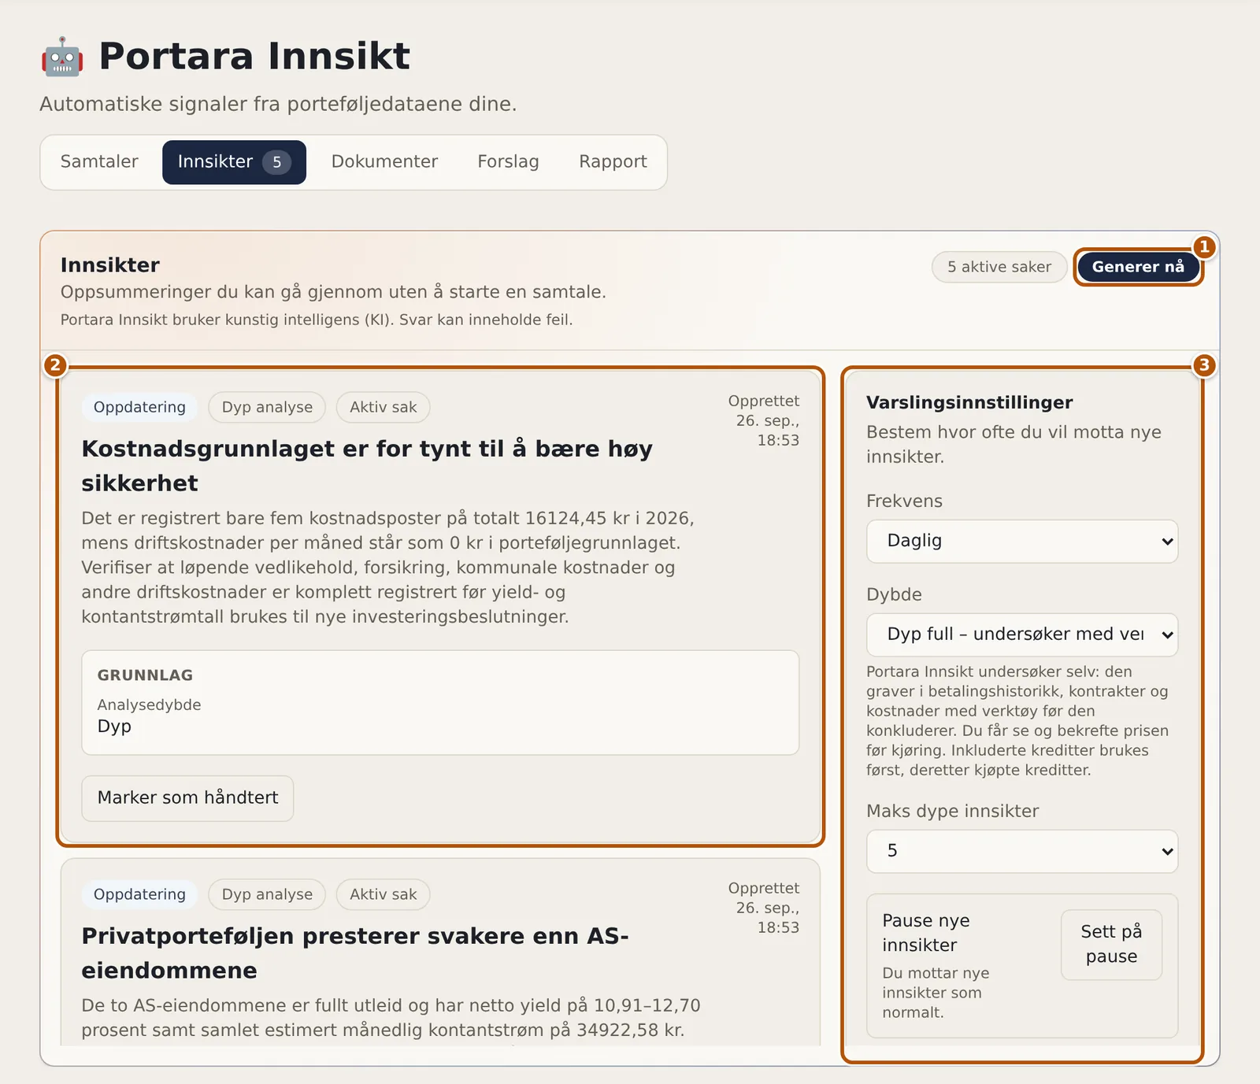Click Marker som håndtert button
The height and width of the screenshot is (1084, 1260).
[187, 798]
